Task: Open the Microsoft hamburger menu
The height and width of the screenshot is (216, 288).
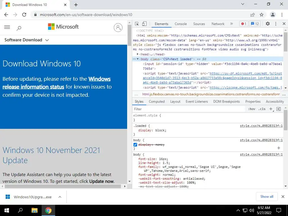Action: [7, 27]
